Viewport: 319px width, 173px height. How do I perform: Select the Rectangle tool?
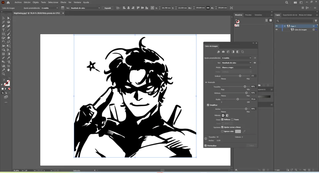3,34
